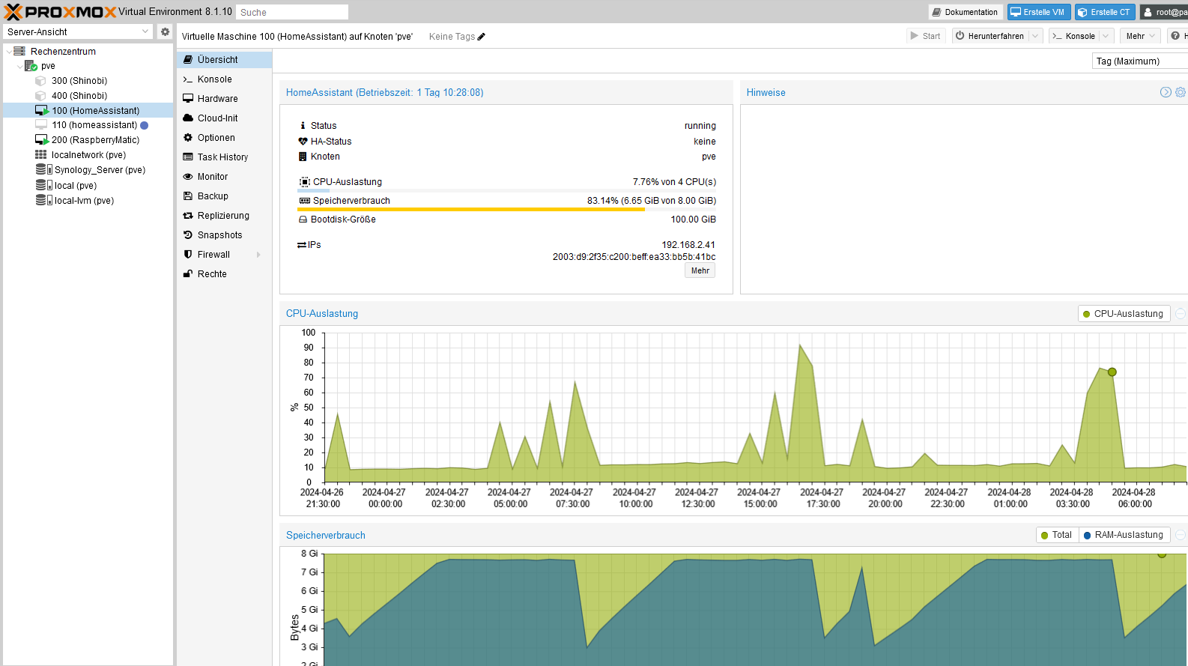Open Cloud-Init settings
The width and height of the screenshot is (1188, 666).
tap(225, 118)
